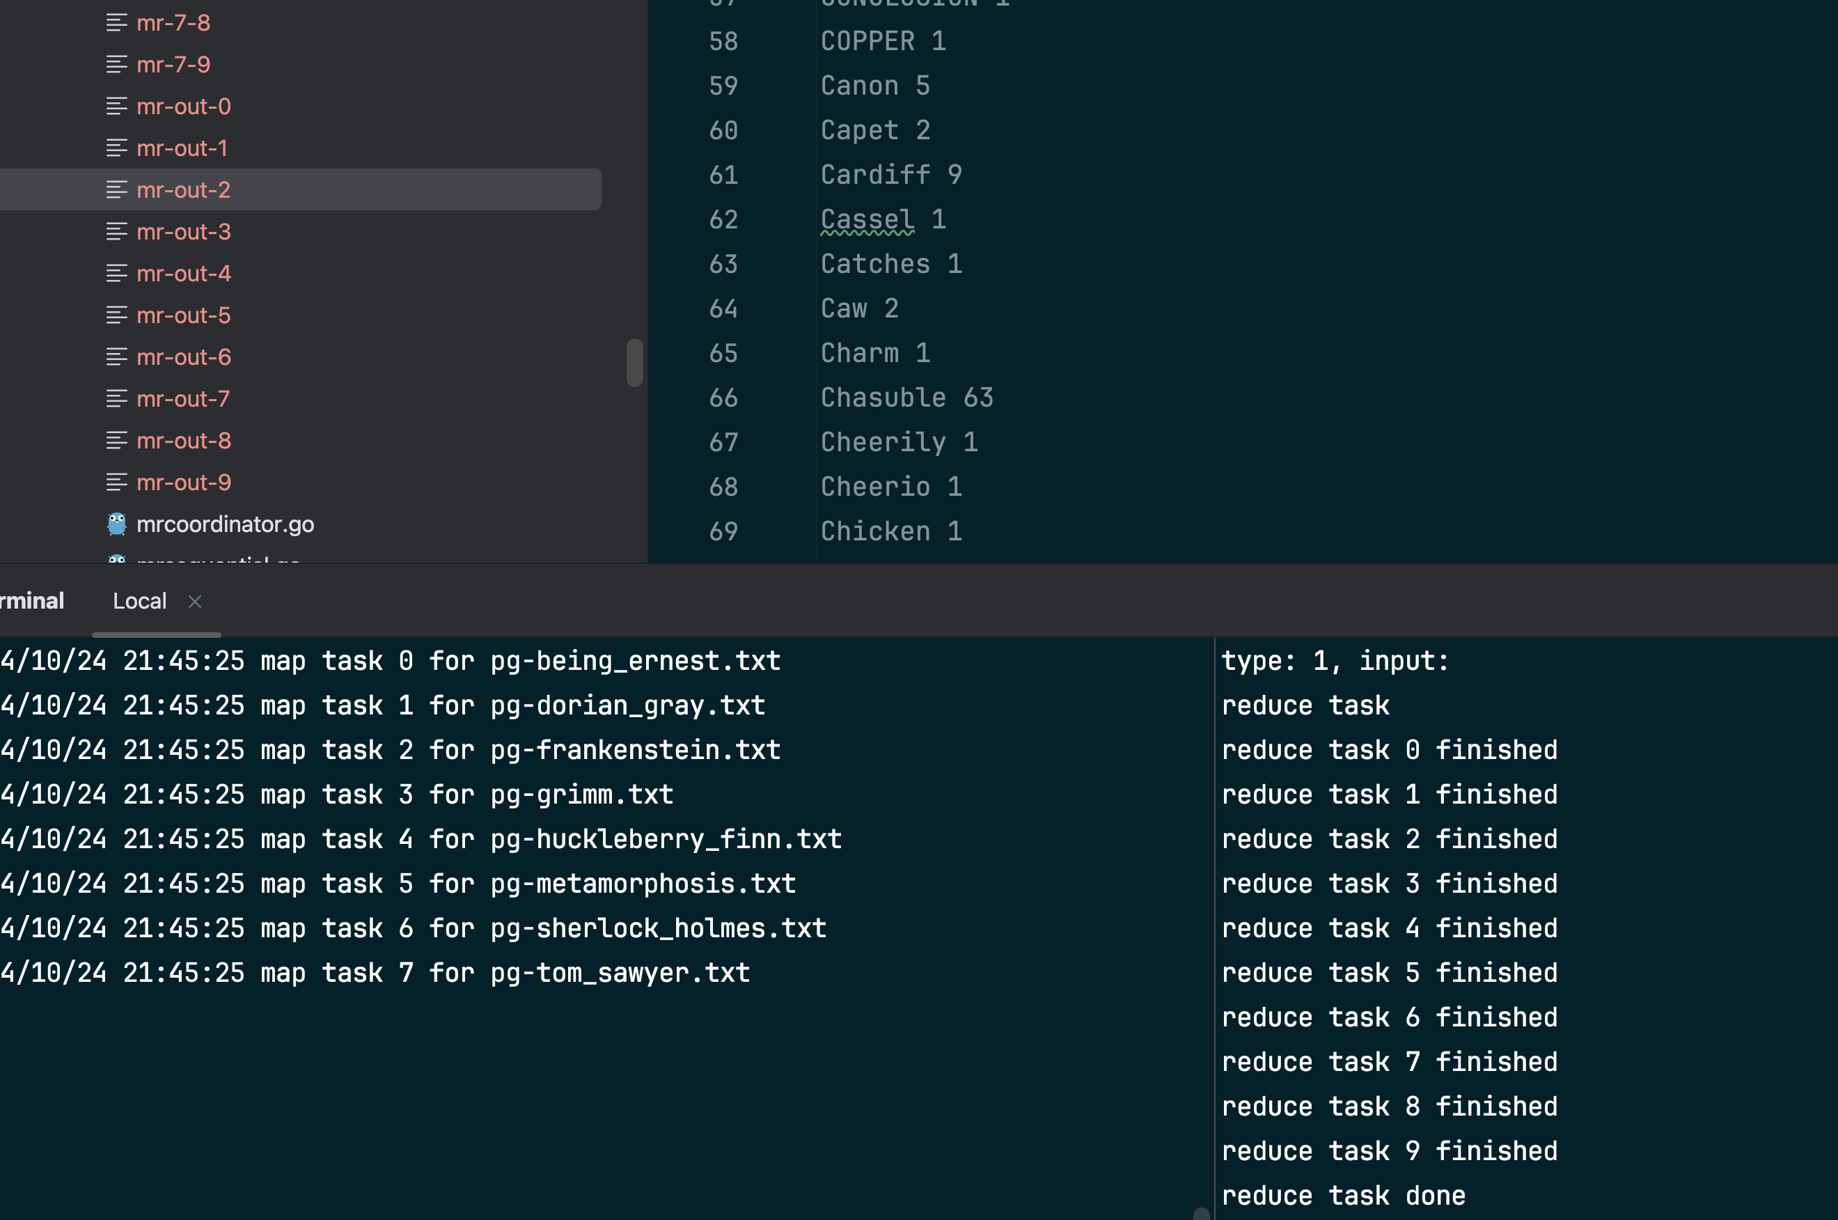
Task: Open mrcoordinator.go from the project tree
Action: pyautogui.click(x=225, y=524)
